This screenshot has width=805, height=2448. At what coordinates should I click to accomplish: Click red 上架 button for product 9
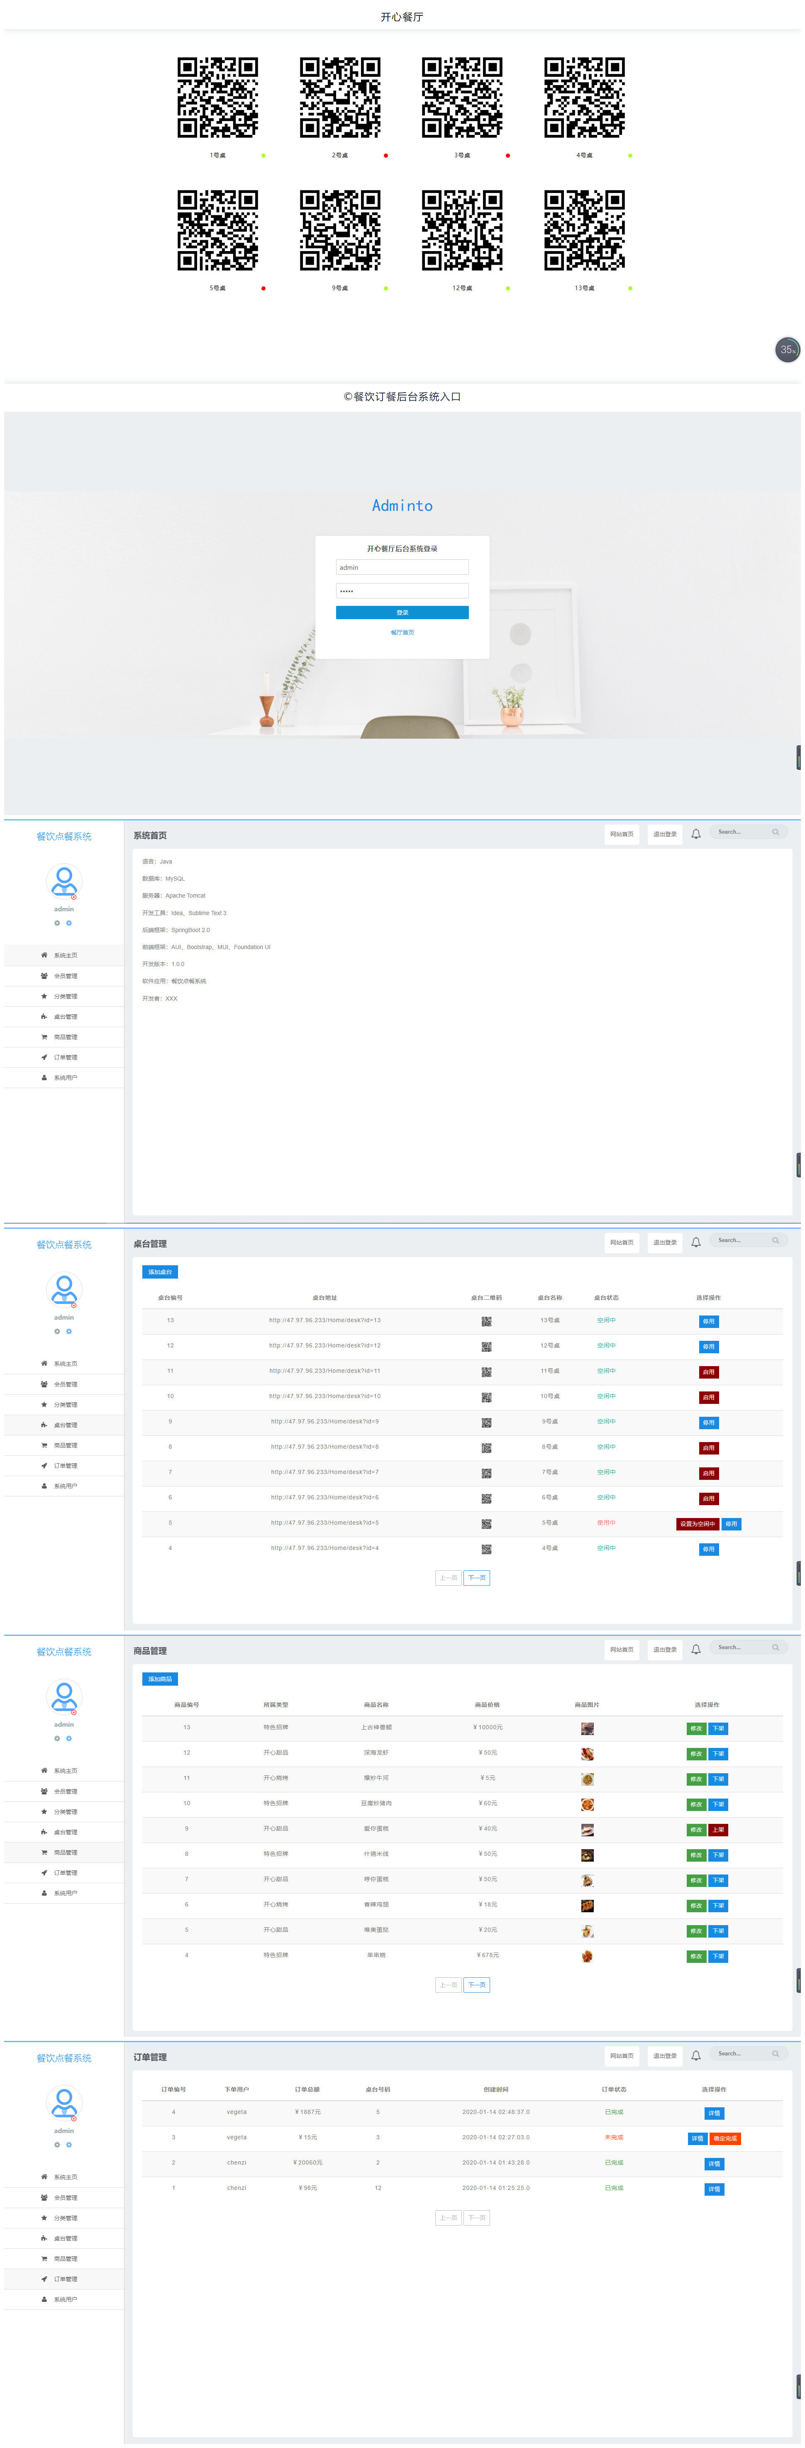pyautogui.click(x=719, y=1829)
